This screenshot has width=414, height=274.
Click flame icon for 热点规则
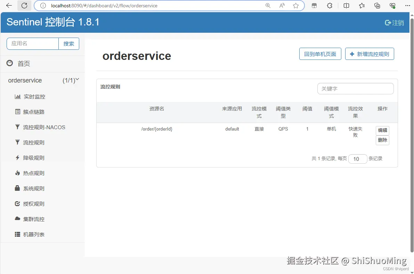coord(17,173)
